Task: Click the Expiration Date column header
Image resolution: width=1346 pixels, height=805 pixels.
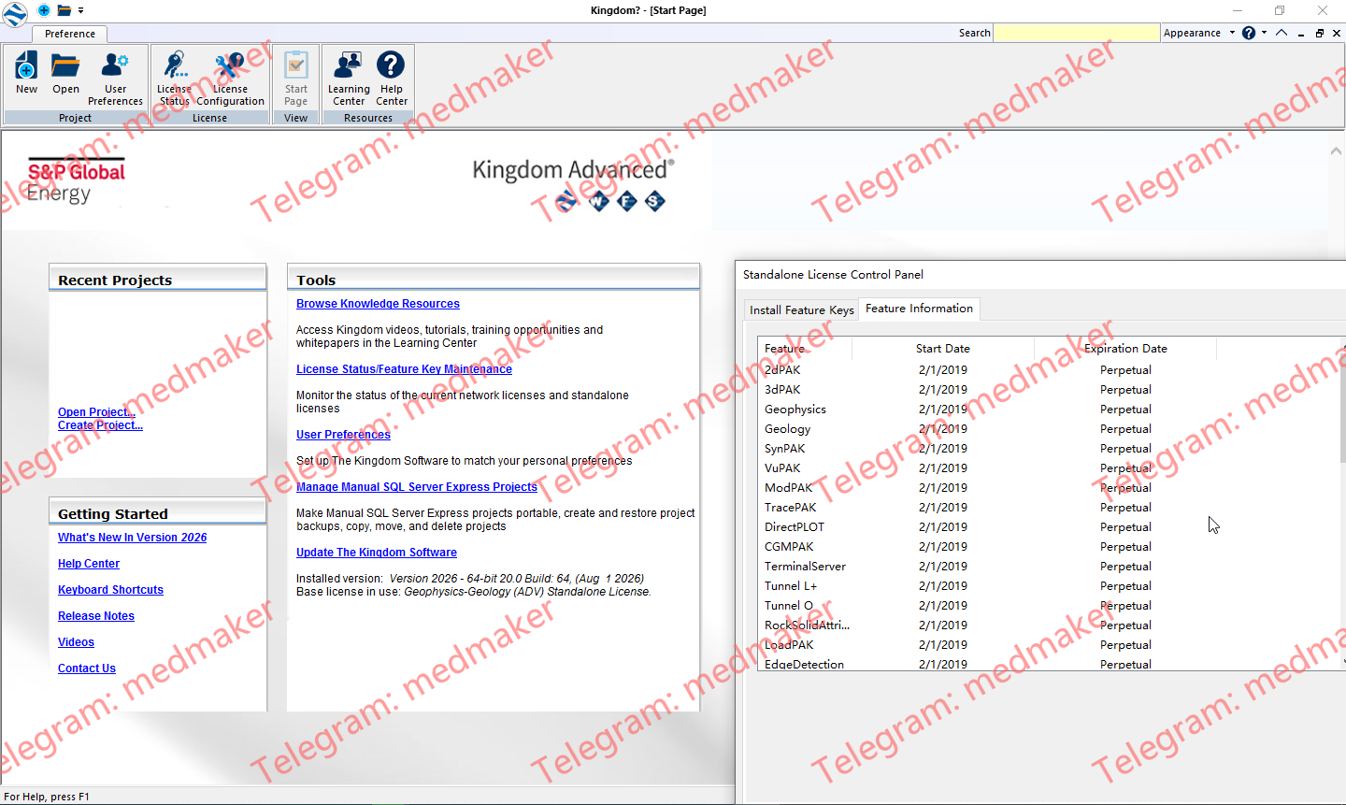Action: tap(1125, 349)
